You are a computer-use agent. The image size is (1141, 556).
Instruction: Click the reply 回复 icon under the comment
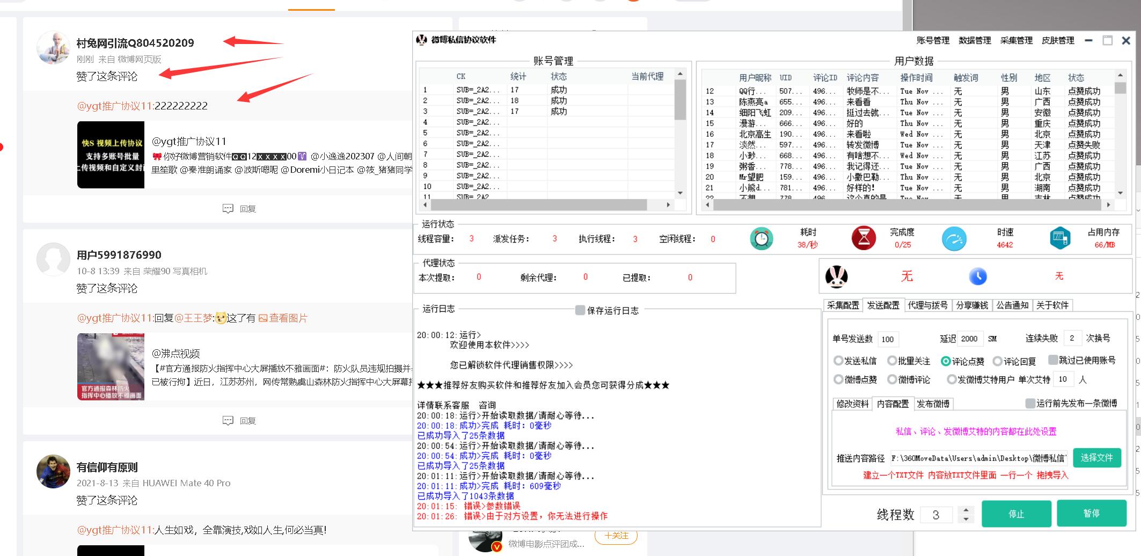pos(228,209)
